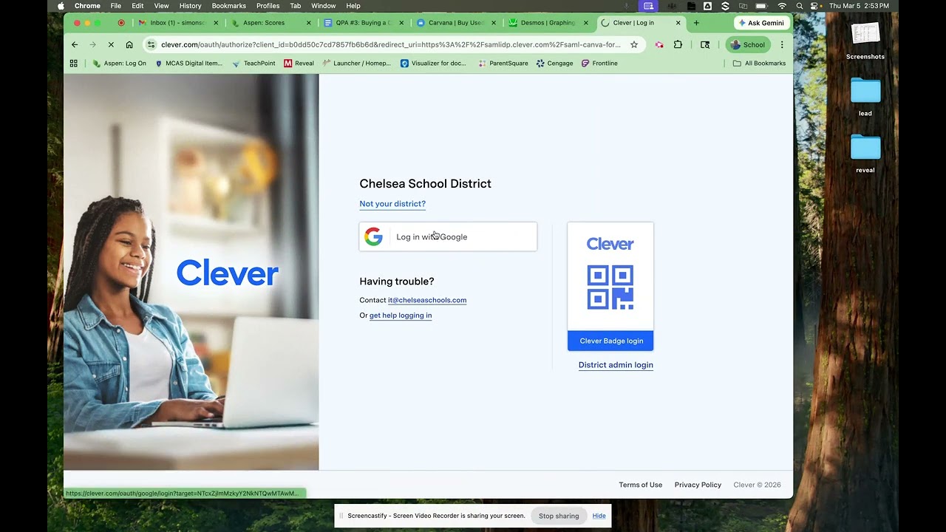The height and width of the screenshot is (532, 946).
Task: Go back with the browser back arrow
Action: click(75, 44)
